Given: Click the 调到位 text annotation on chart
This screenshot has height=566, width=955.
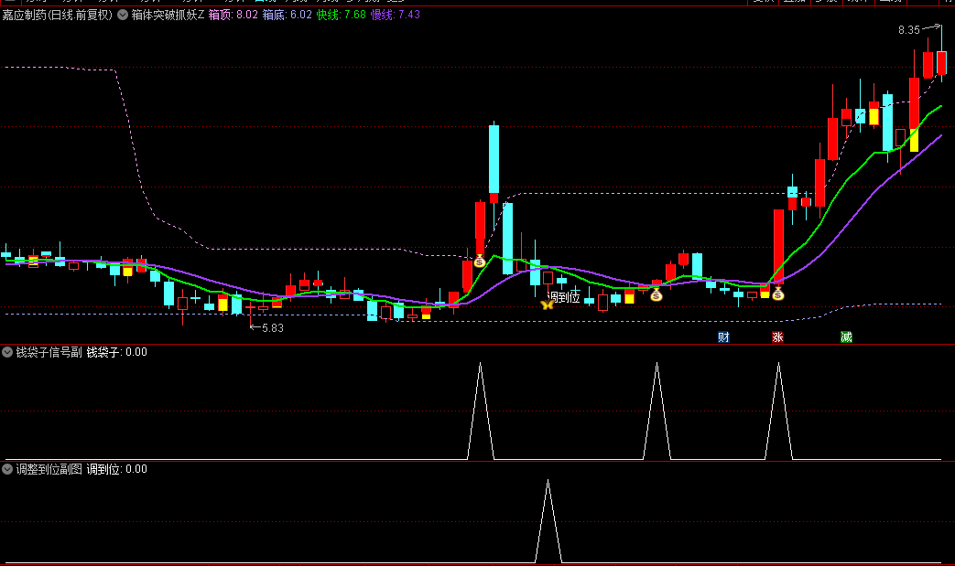Looking at the screenshot, I should tap(564, 297).
